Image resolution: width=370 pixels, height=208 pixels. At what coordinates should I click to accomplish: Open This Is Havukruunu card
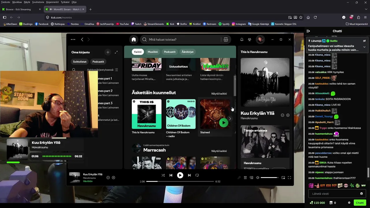point(147,117)
